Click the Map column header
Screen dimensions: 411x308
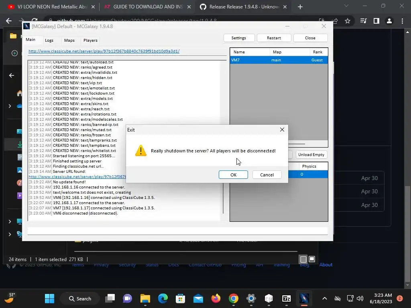tap(290, 52)
